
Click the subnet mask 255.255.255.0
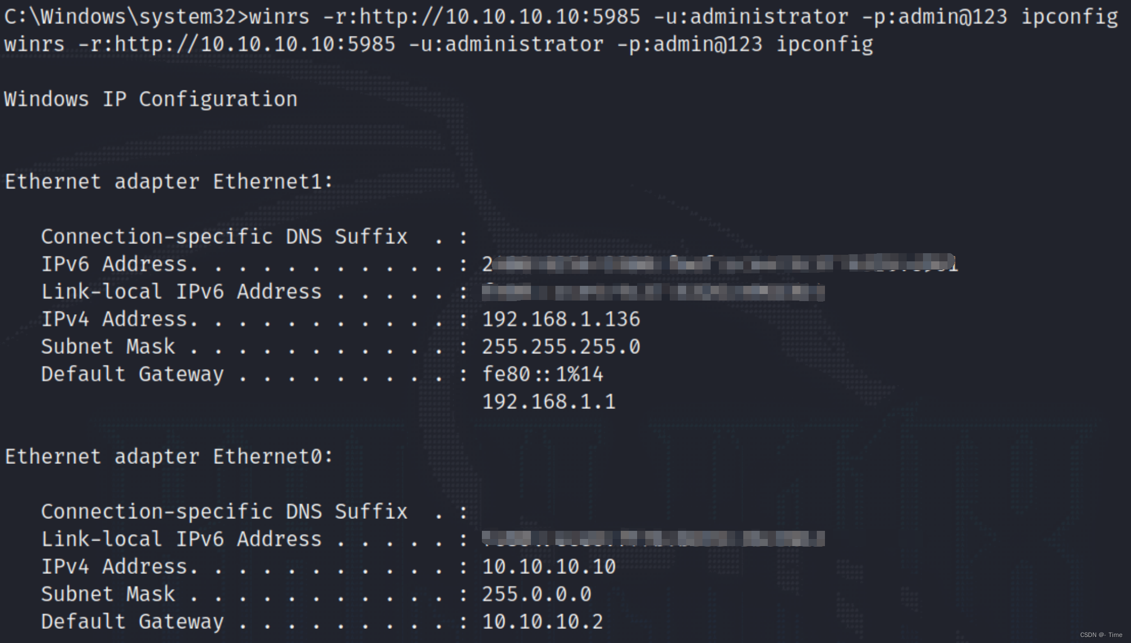click(x=561, y=347)
